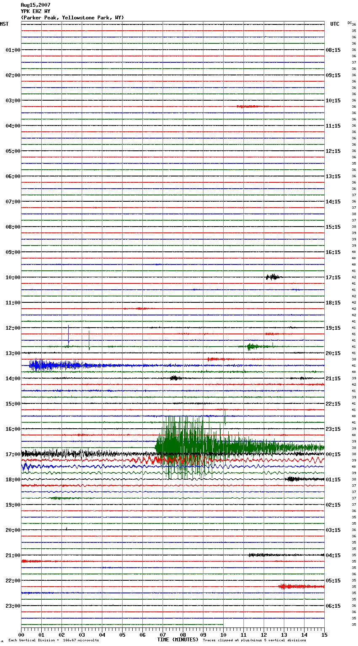Select the 17:00 MST row label

(x=13, y=454)
